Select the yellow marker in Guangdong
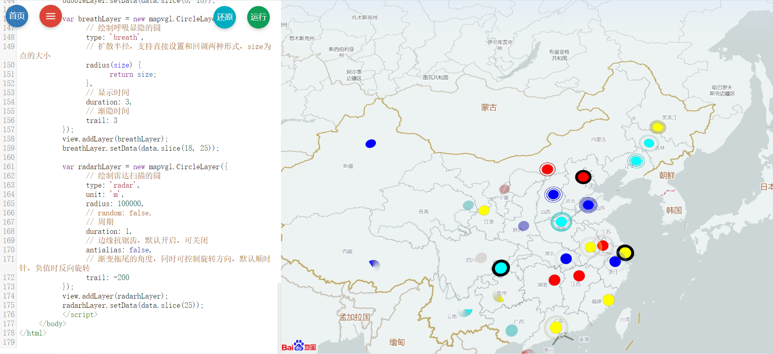 [x=556, y=327]
